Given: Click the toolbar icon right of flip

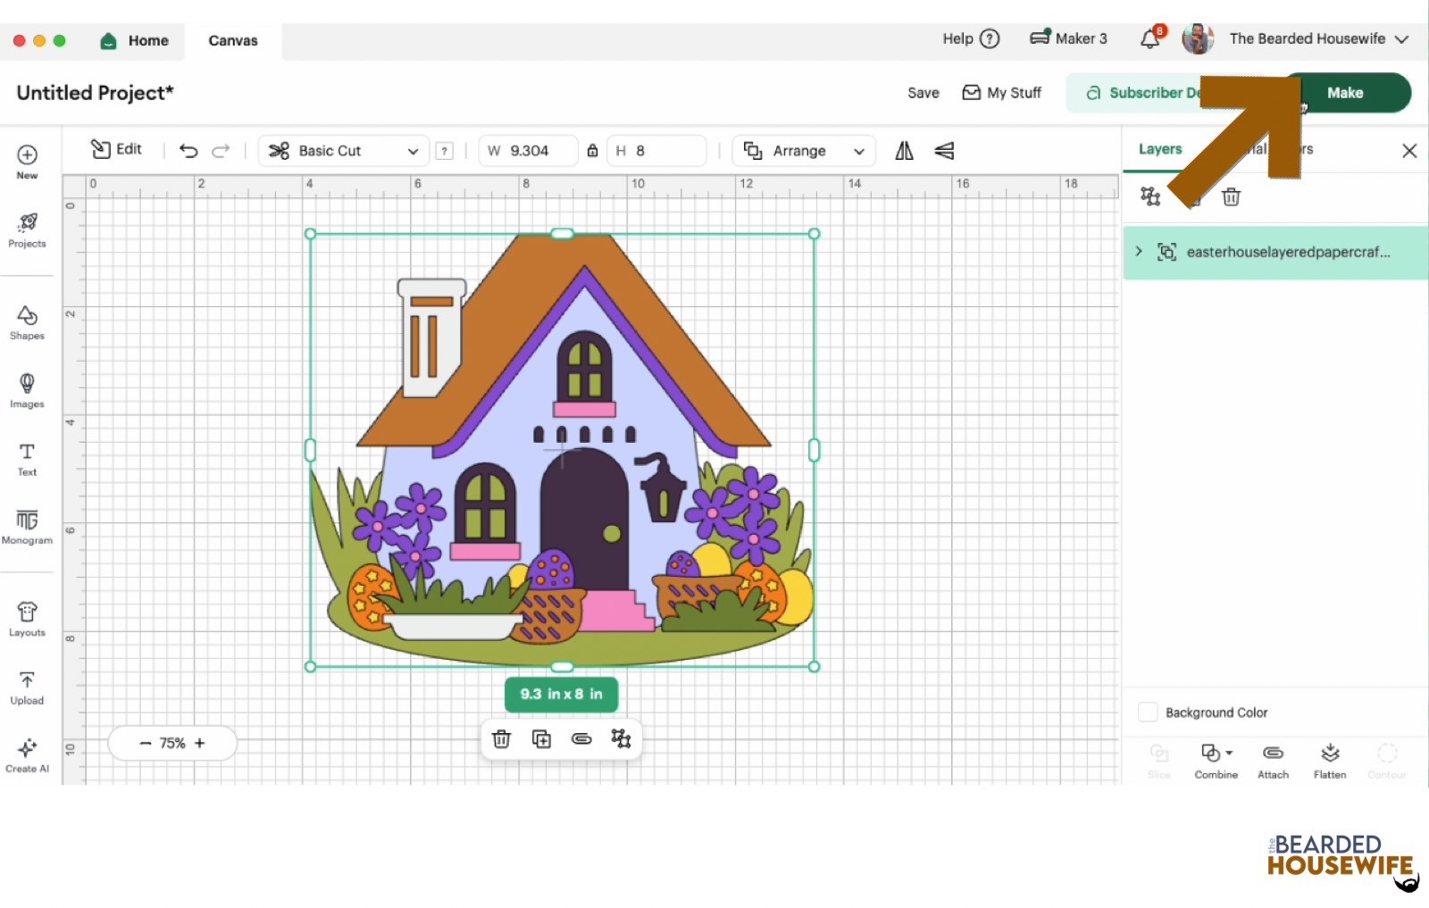Looking at the screenshot, I should [944, 151].
